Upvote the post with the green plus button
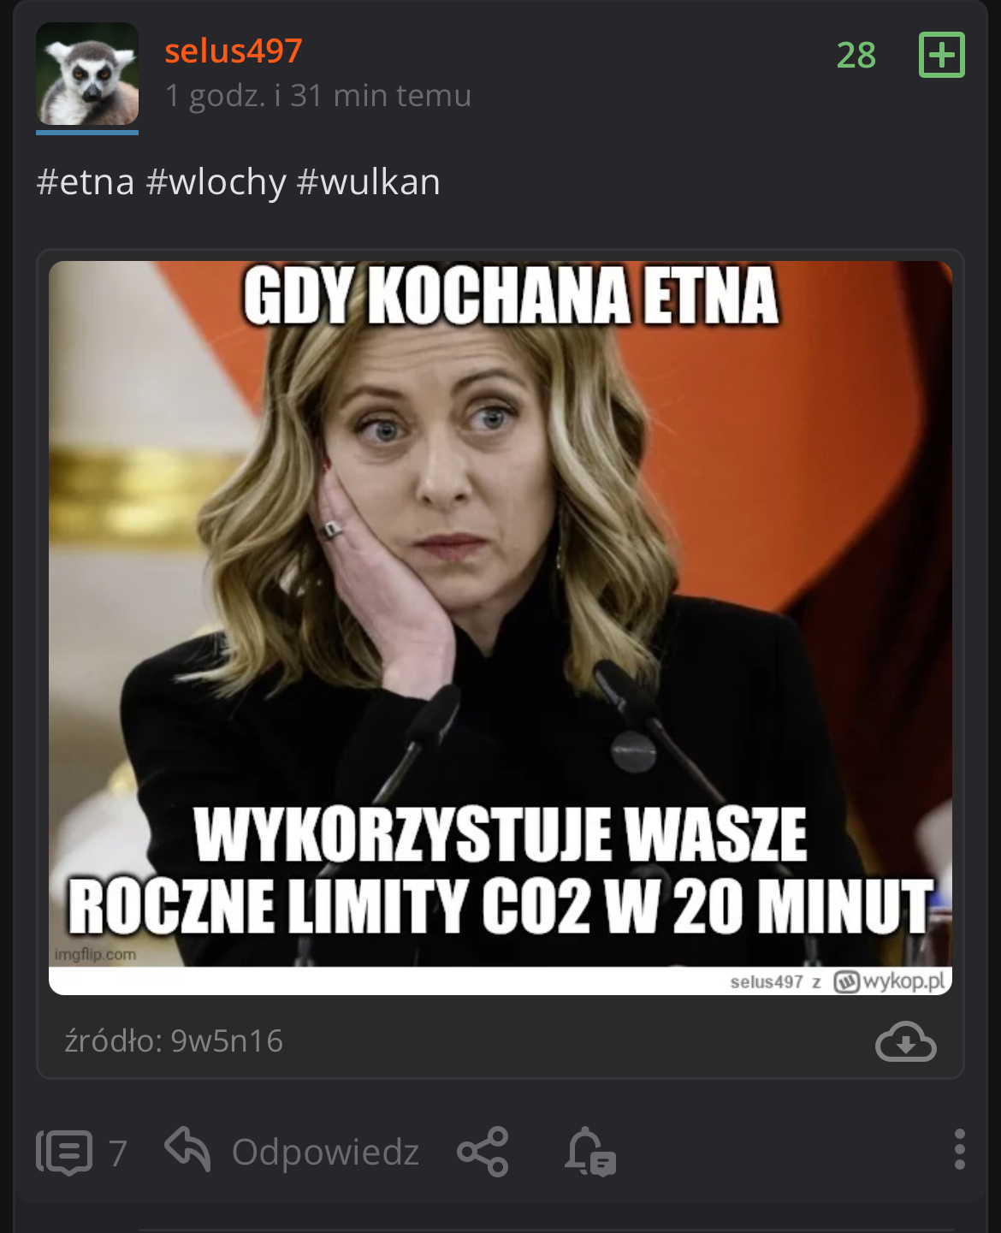1001x1233 pixels. tap(941, 55)
